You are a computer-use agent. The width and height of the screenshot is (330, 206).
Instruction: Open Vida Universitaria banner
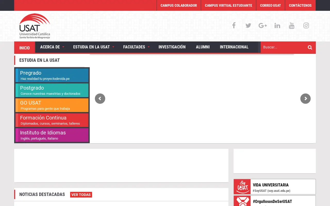click(x=275, y=187)
